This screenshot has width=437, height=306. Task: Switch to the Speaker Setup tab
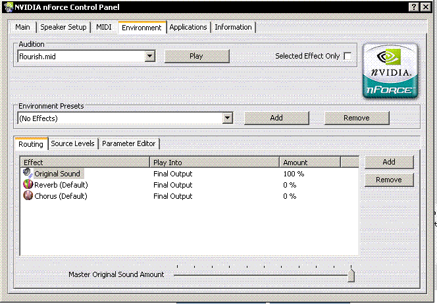63,27
